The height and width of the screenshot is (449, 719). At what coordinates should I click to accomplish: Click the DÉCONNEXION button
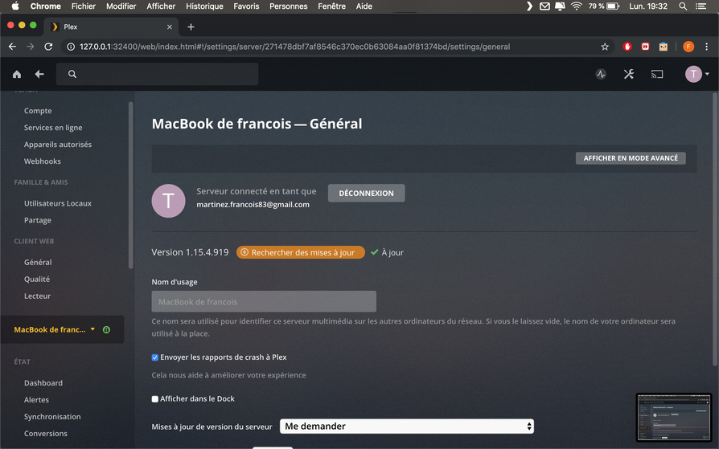tap(367, 193)
